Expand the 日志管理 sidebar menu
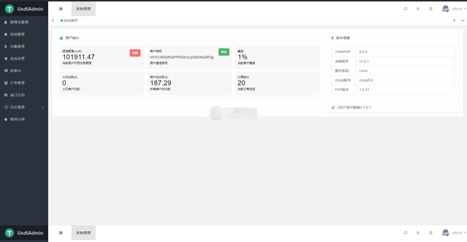The image size is (467, 242). 24,107
